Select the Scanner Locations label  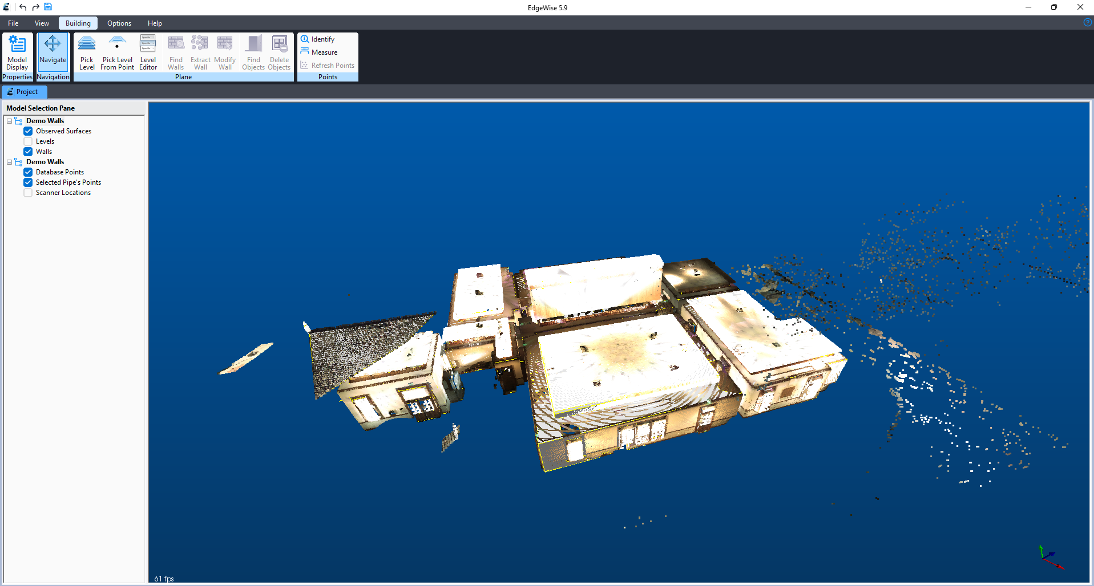(x=63, y=193)
